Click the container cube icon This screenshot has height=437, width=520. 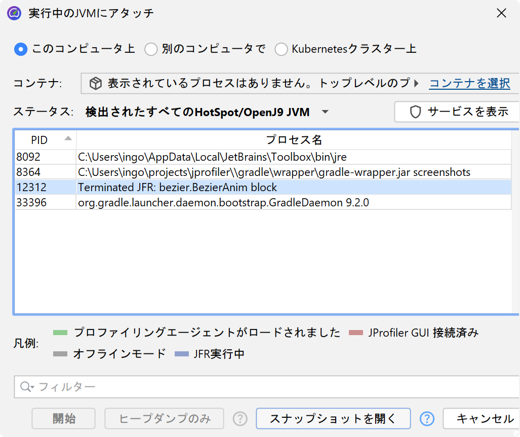click(x=96, y=84)
